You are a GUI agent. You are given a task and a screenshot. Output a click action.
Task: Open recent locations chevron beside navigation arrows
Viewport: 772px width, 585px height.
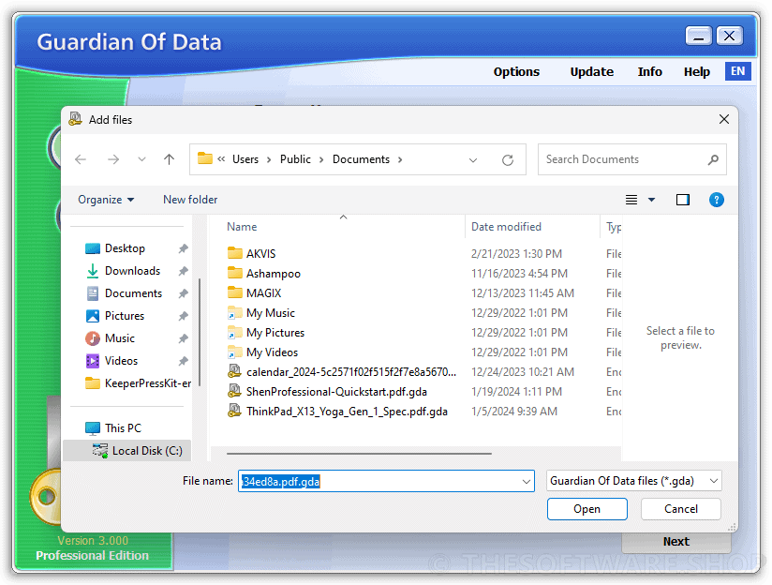(141, 159)
